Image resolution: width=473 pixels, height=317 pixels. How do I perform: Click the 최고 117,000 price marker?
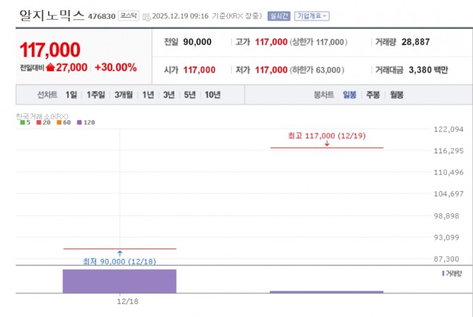326,135
